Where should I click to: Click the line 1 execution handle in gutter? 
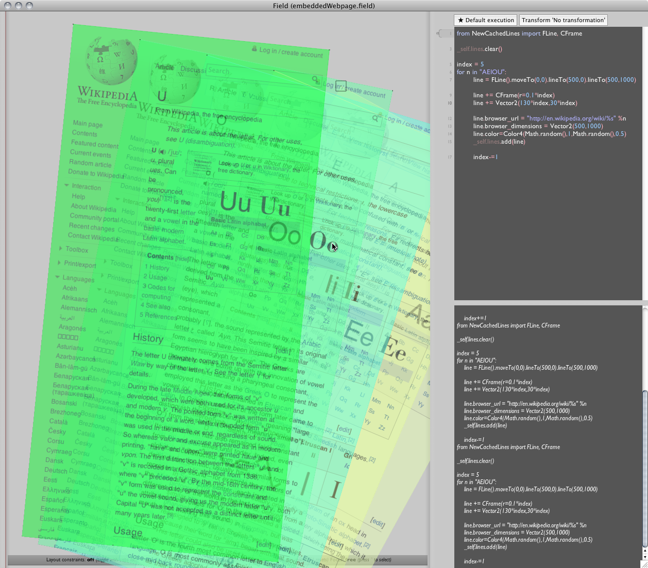[x=444, y=33]
